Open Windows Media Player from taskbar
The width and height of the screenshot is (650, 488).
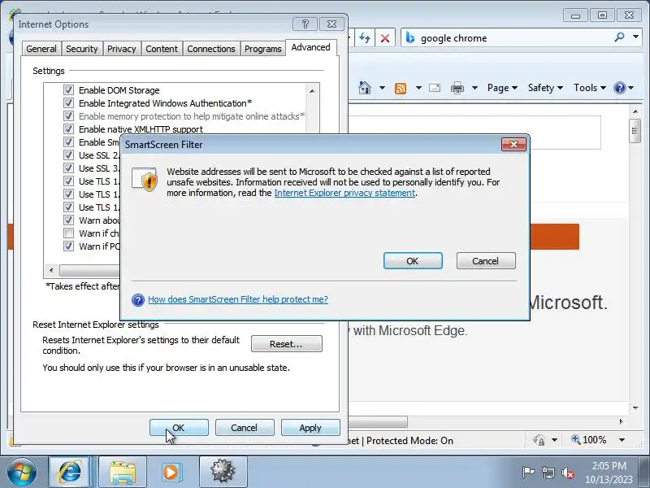171,472
